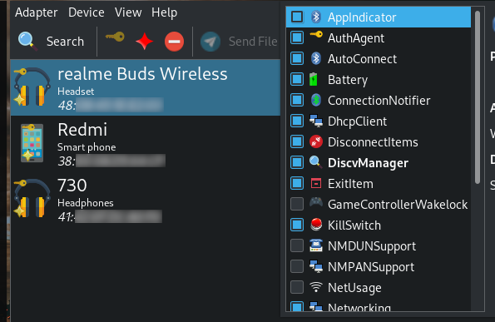This screenshot has height=322, width=495.
Task: Toggle the AppIndicator plugin checkbox
Action: pos(297,17)
